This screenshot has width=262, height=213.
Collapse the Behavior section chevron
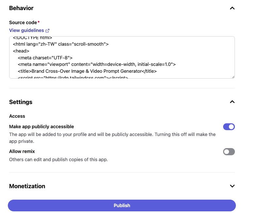[232, 8]
